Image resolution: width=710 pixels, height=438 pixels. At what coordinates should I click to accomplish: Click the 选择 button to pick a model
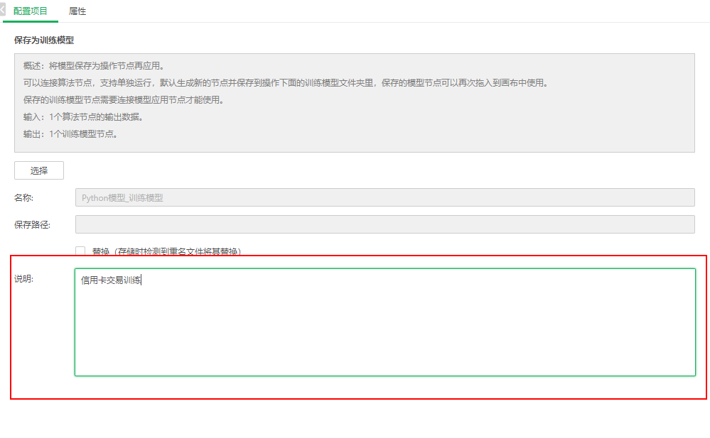[x=38, y=170]
